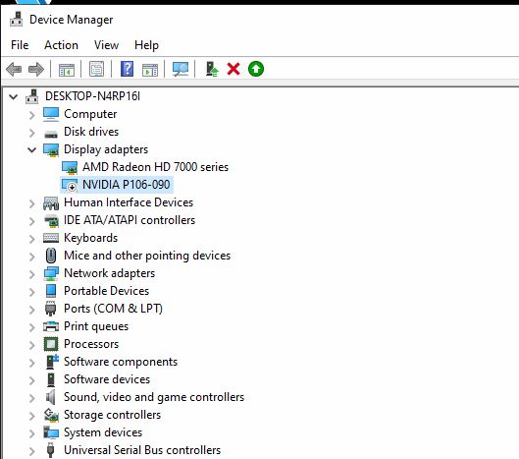This screenshot has height=459, width=519.
Task: Click the Back arrow toolbar icon
Action: (x=14, y=70)
